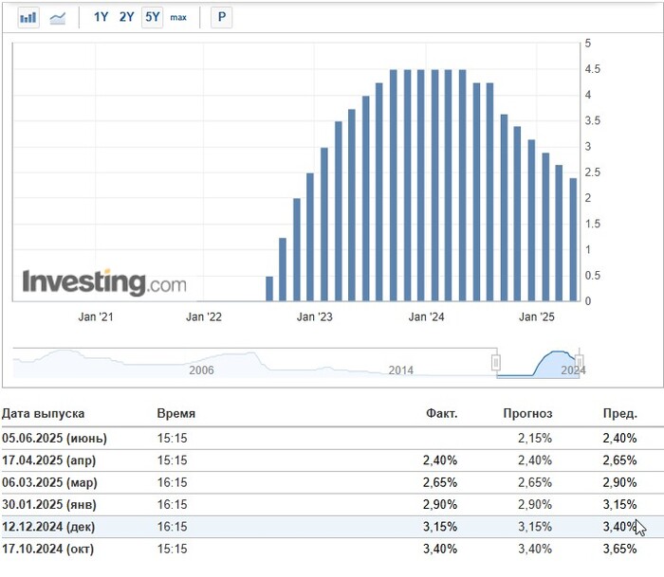This screenshot has height=577, width=664.
Task: Select the 17.04.2025 (апр) release row
Action: point(332,460)
